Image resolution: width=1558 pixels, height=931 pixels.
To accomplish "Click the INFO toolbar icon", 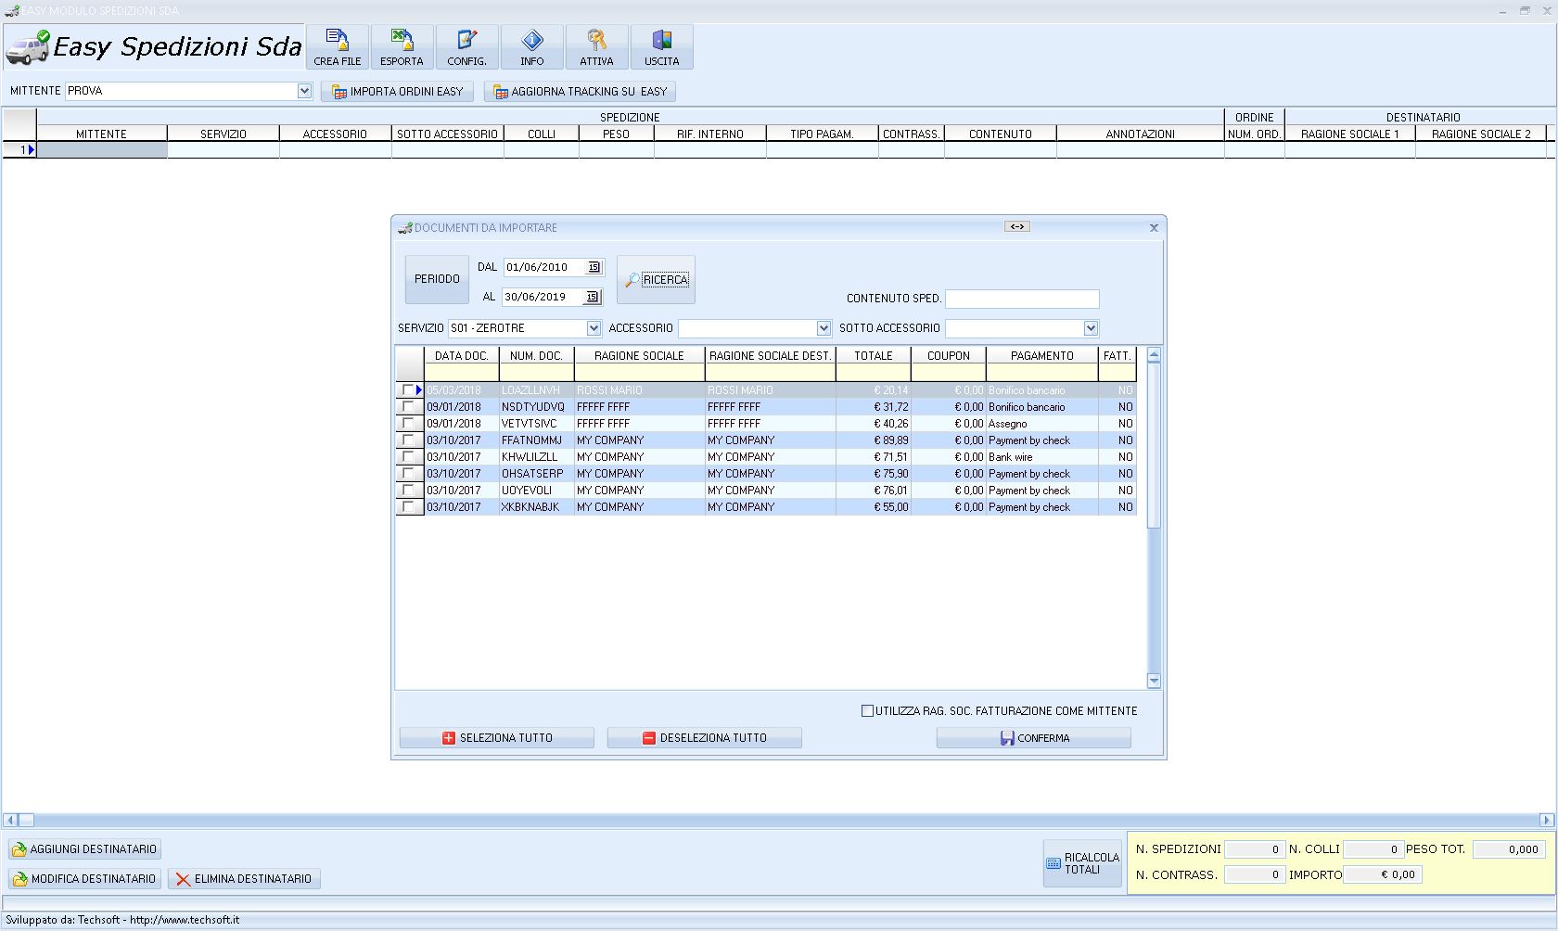I will 532,47.
